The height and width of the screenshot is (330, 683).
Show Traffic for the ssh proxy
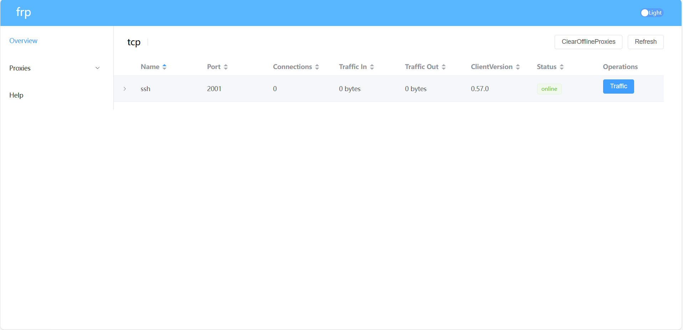618,87
